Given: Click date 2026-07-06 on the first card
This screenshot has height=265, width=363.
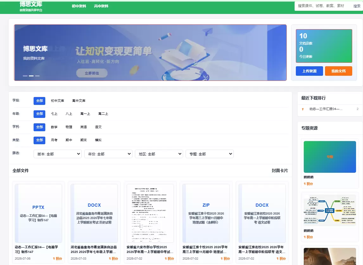Looking at the screenshot, I should [23, 259].
